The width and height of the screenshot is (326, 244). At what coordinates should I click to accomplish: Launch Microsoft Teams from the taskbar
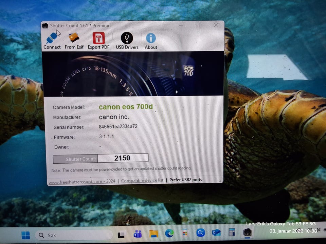pos(138,234)
